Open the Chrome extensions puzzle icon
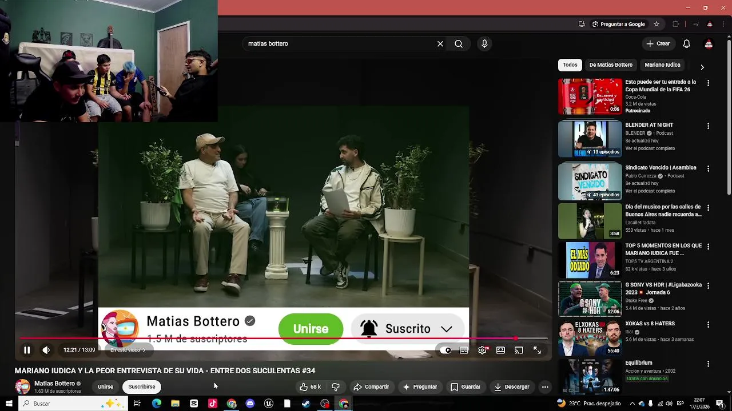This screenshot has height=411, width=732. pyautogui.click(x=676, y=24)
